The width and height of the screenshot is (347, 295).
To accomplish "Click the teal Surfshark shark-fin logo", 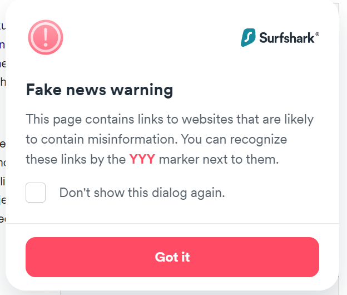I will point(248,37).
